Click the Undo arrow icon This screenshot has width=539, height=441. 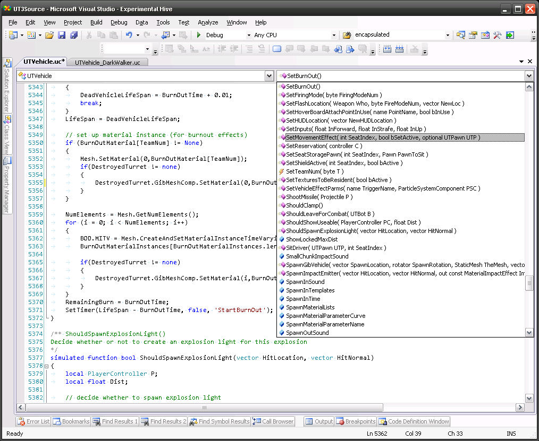[x=129, y=35]
